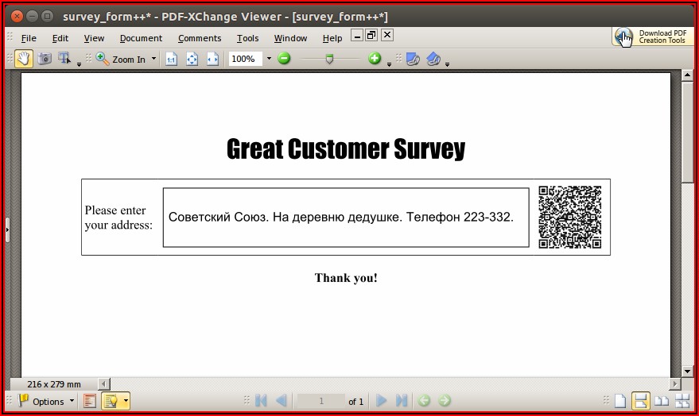Open the Document menu
This screenshot has width=699, height=416.
point(141,38)
